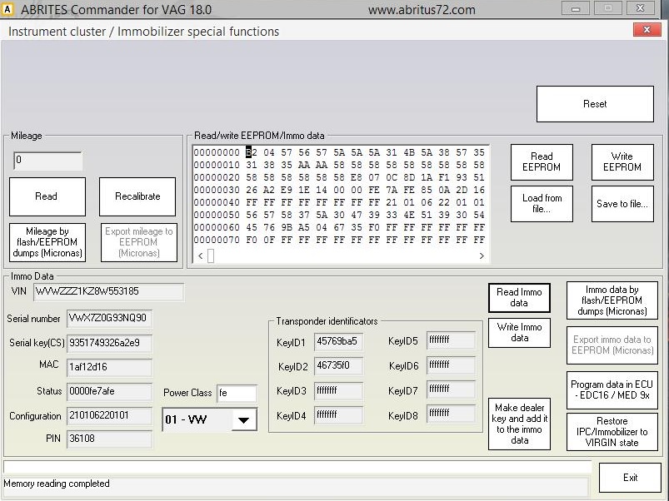
Task: Open Immo data by flash/EEPROM dumps
Action: click(612, 300)
